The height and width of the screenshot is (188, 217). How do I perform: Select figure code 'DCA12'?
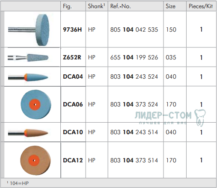pyautogui.click(x=73, y=160)
